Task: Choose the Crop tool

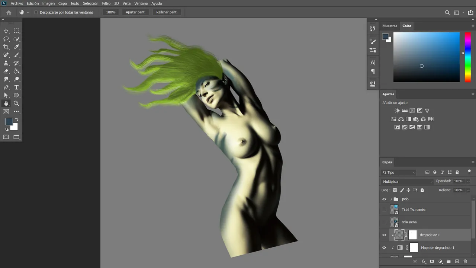Action: (x=6, y=47)
